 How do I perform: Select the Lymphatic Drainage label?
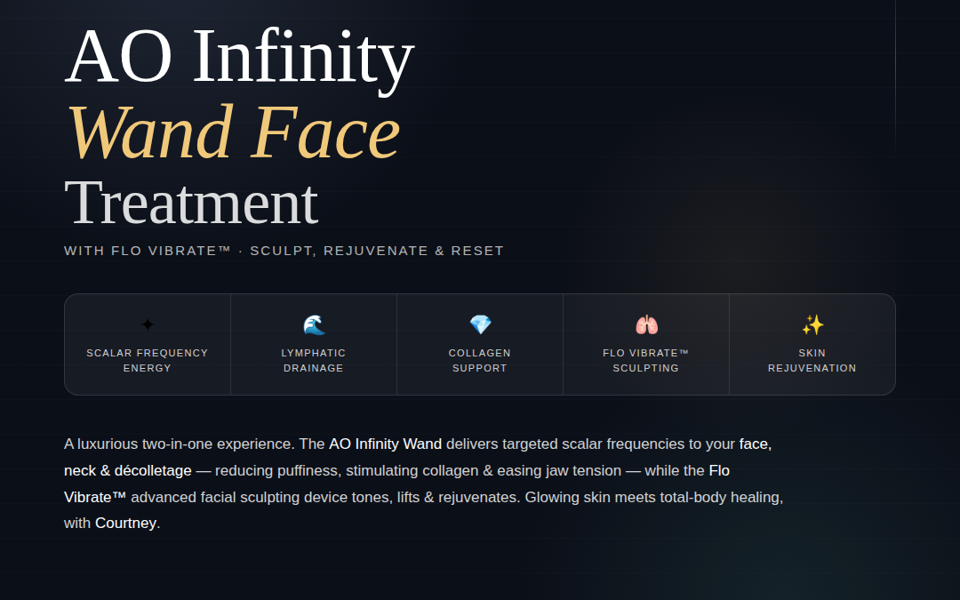tap(314, 360)
